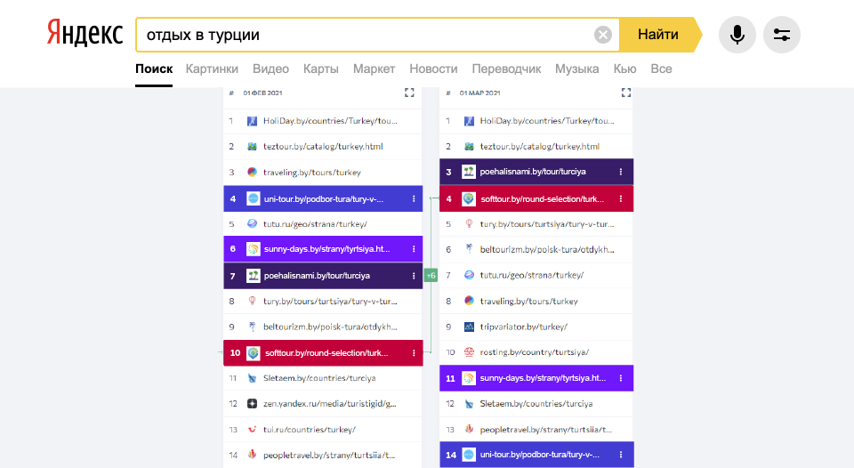
Task: Start voice search with microphone icon
Action: [737, 35]
